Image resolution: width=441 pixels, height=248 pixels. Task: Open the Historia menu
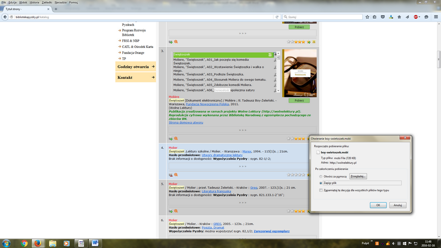click(34, 2)
